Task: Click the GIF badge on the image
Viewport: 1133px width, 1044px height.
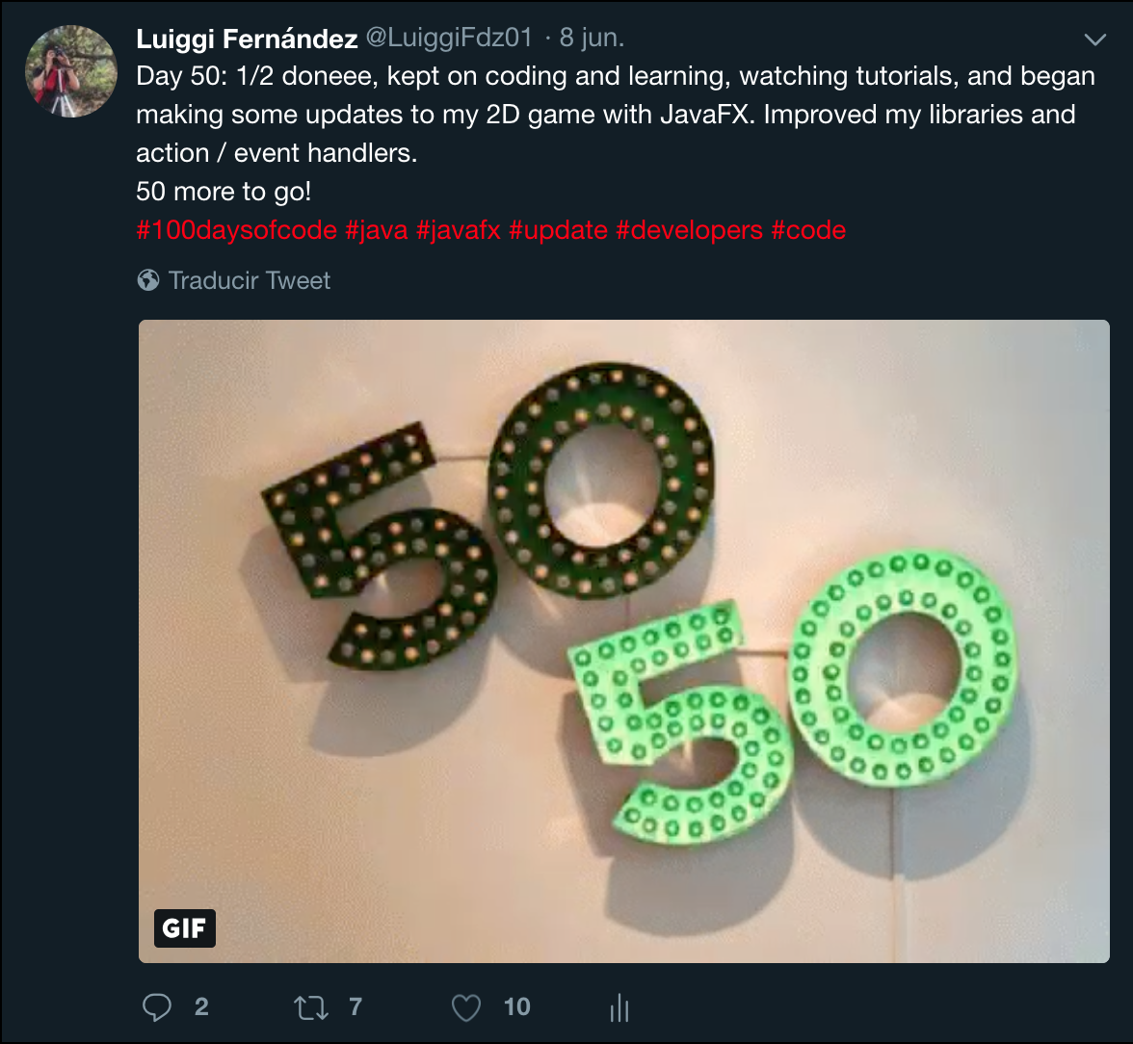Action: click(184, 927)
